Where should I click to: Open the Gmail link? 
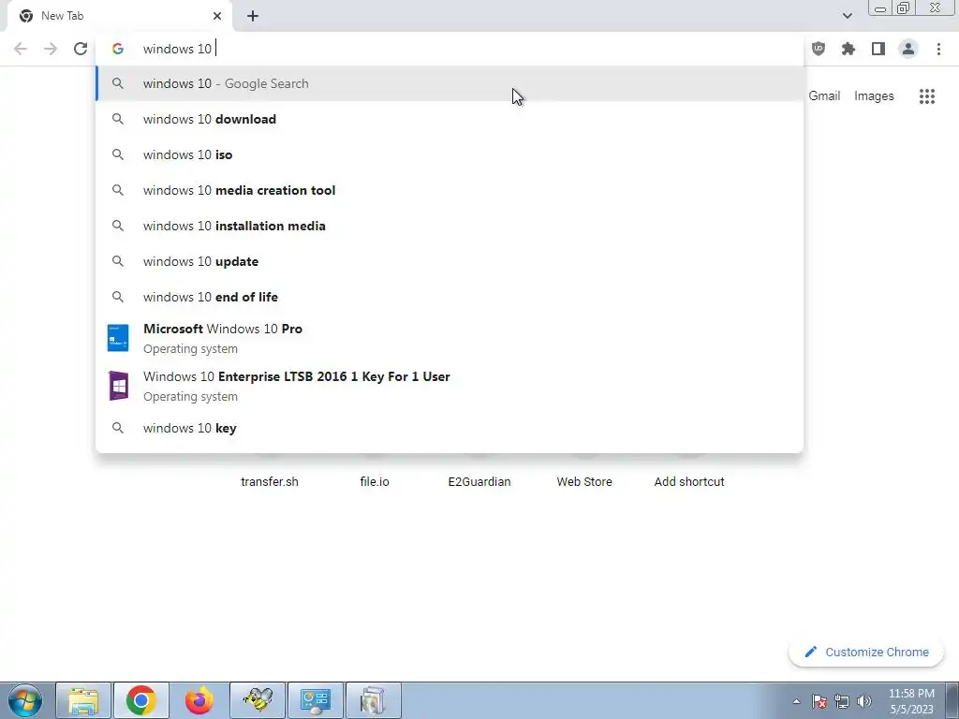tap(824, 96)
